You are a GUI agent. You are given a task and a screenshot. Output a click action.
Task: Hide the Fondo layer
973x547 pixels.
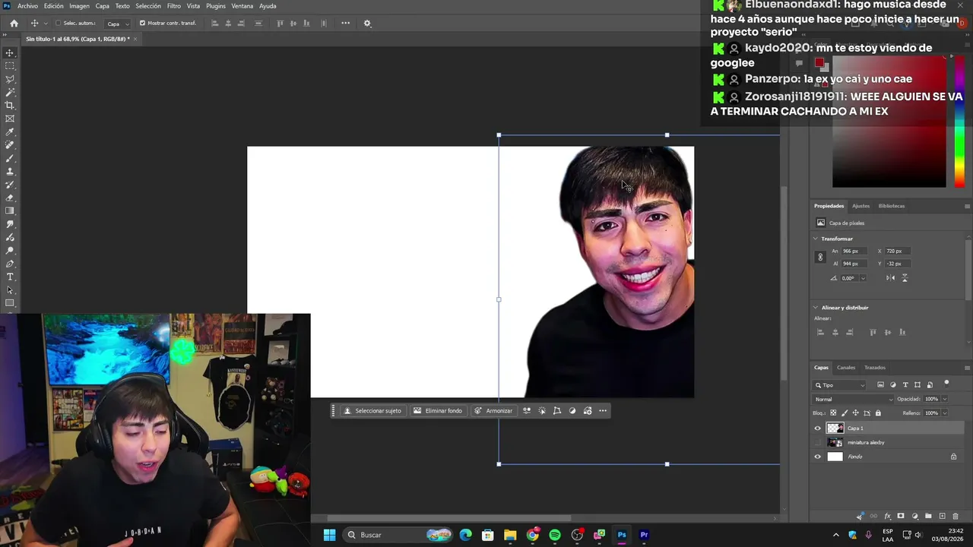tap(818, 457)
